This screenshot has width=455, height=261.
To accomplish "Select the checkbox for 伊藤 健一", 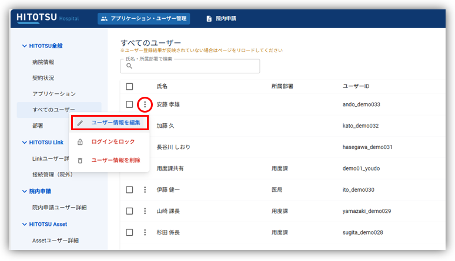I will tap(129, 190).
